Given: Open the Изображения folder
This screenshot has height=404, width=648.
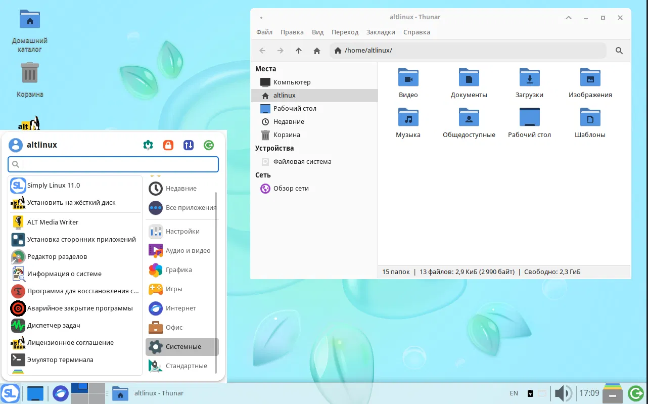Looking at the screenshot, I should coord(590,83).
